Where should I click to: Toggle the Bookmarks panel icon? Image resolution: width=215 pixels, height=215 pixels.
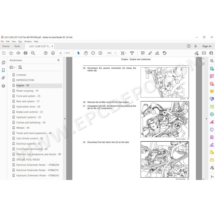coord(3,70)
